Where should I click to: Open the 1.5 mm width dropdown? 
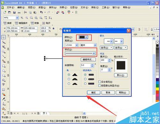coord(77,45)
